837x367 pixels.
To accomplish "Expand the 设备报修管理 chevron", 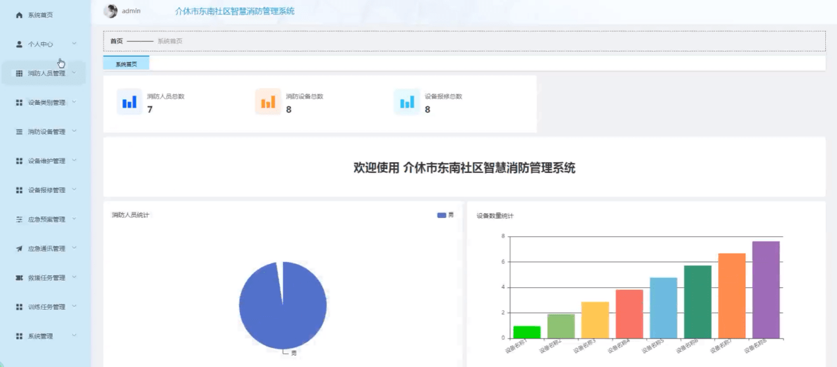I will (x=74, y=189).
